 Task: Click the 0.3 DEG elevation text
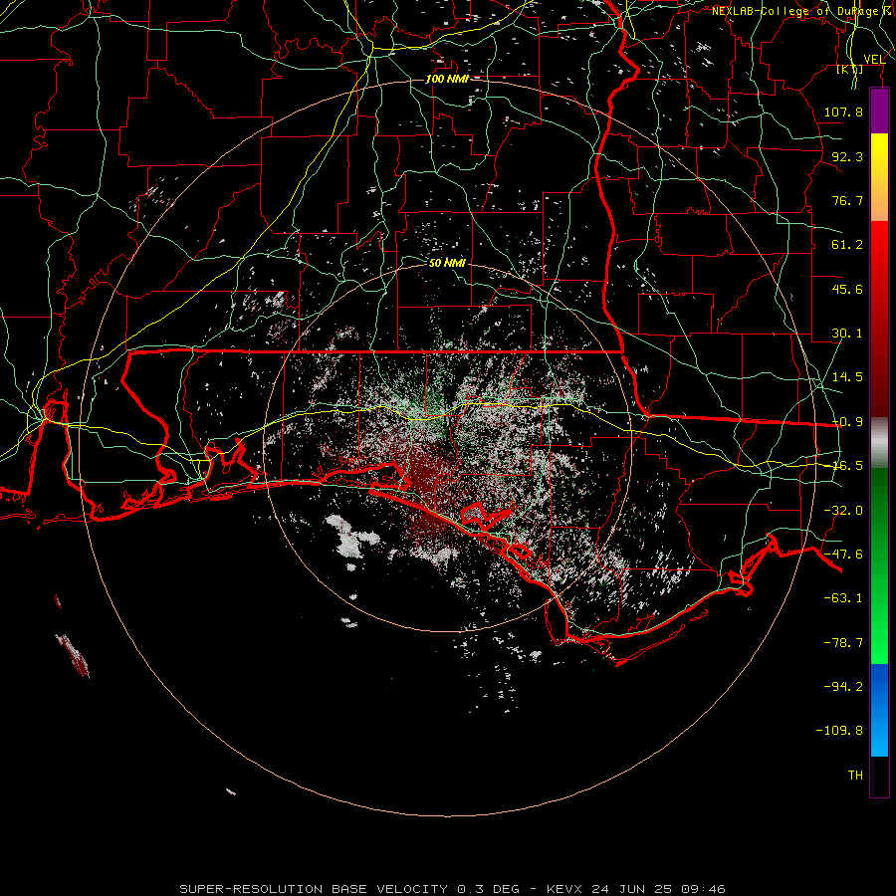[488, 889]
